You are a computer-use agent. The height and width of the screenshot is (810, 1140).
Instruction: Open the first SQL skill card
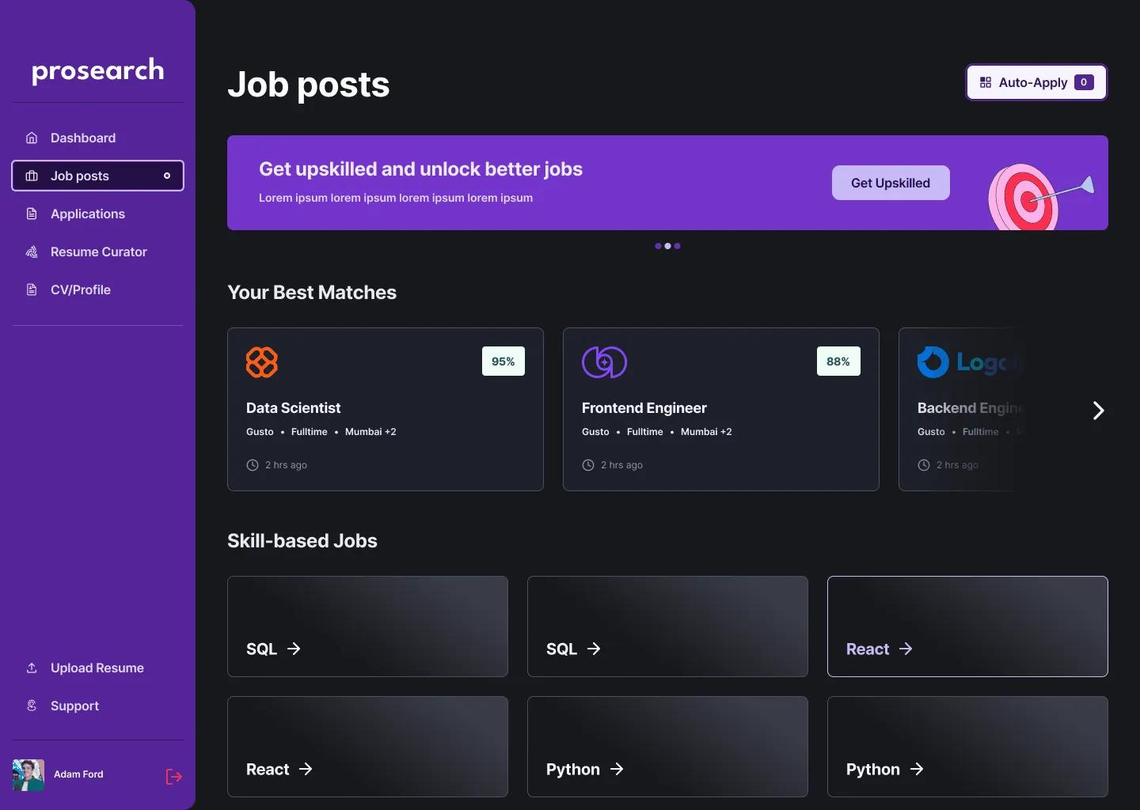click(367, 626)
